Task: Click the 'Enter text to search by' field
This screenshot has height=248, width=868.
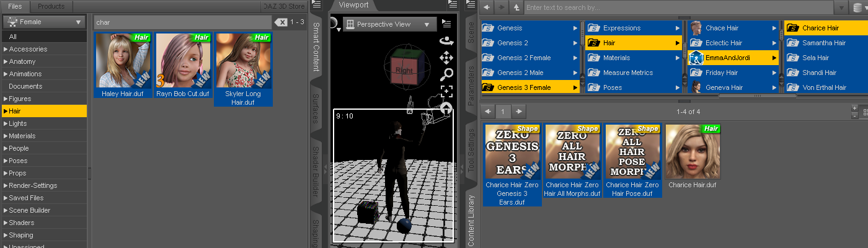Action: [x=679, y=7]
